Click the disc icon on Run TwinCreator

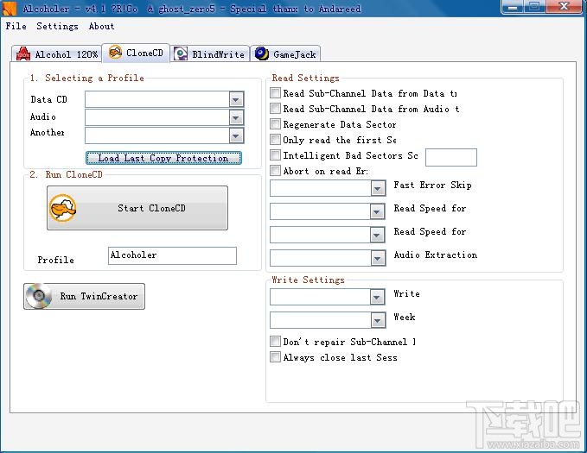click(x=39, y=296)
